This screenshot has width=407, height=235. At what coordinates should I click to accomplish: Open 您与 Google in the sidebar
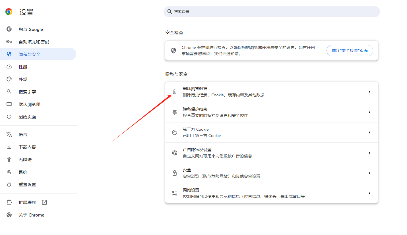pos(38,29)
